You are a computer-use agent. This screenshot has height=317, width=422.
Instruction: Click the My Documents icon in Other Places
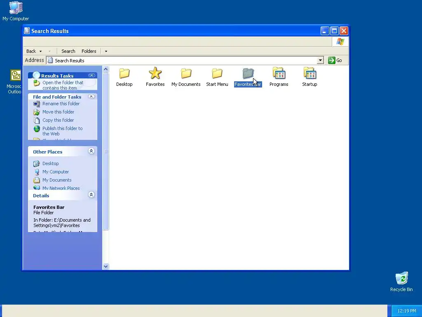tap(37, 180)
